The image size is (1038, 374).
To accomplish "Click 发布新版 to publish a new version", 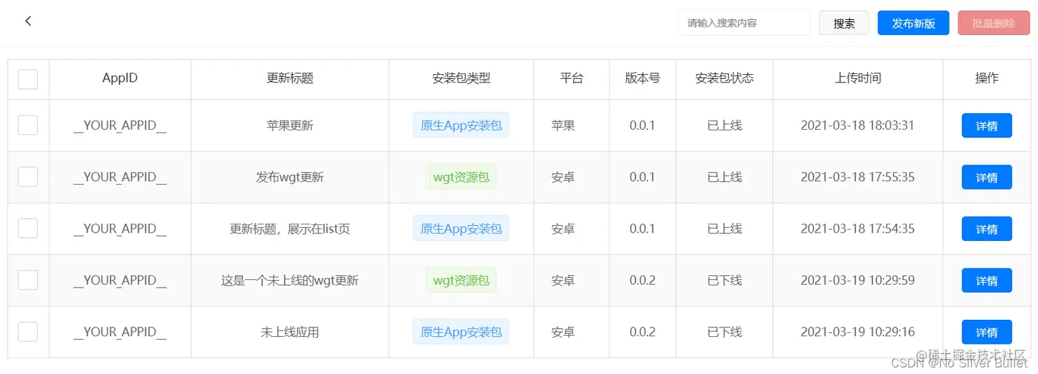I will tap(914, 23).
